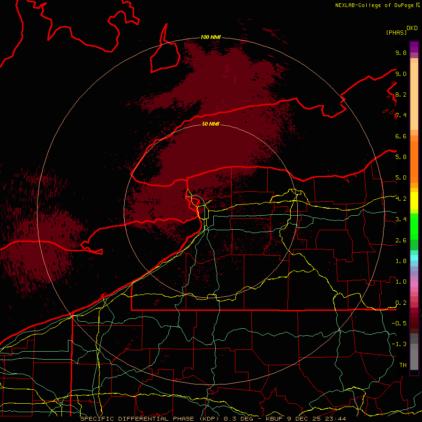The width and height of the screenshot is (422, 422).
Task: Click the 3.4 scale value
Action: coord(401,219)
